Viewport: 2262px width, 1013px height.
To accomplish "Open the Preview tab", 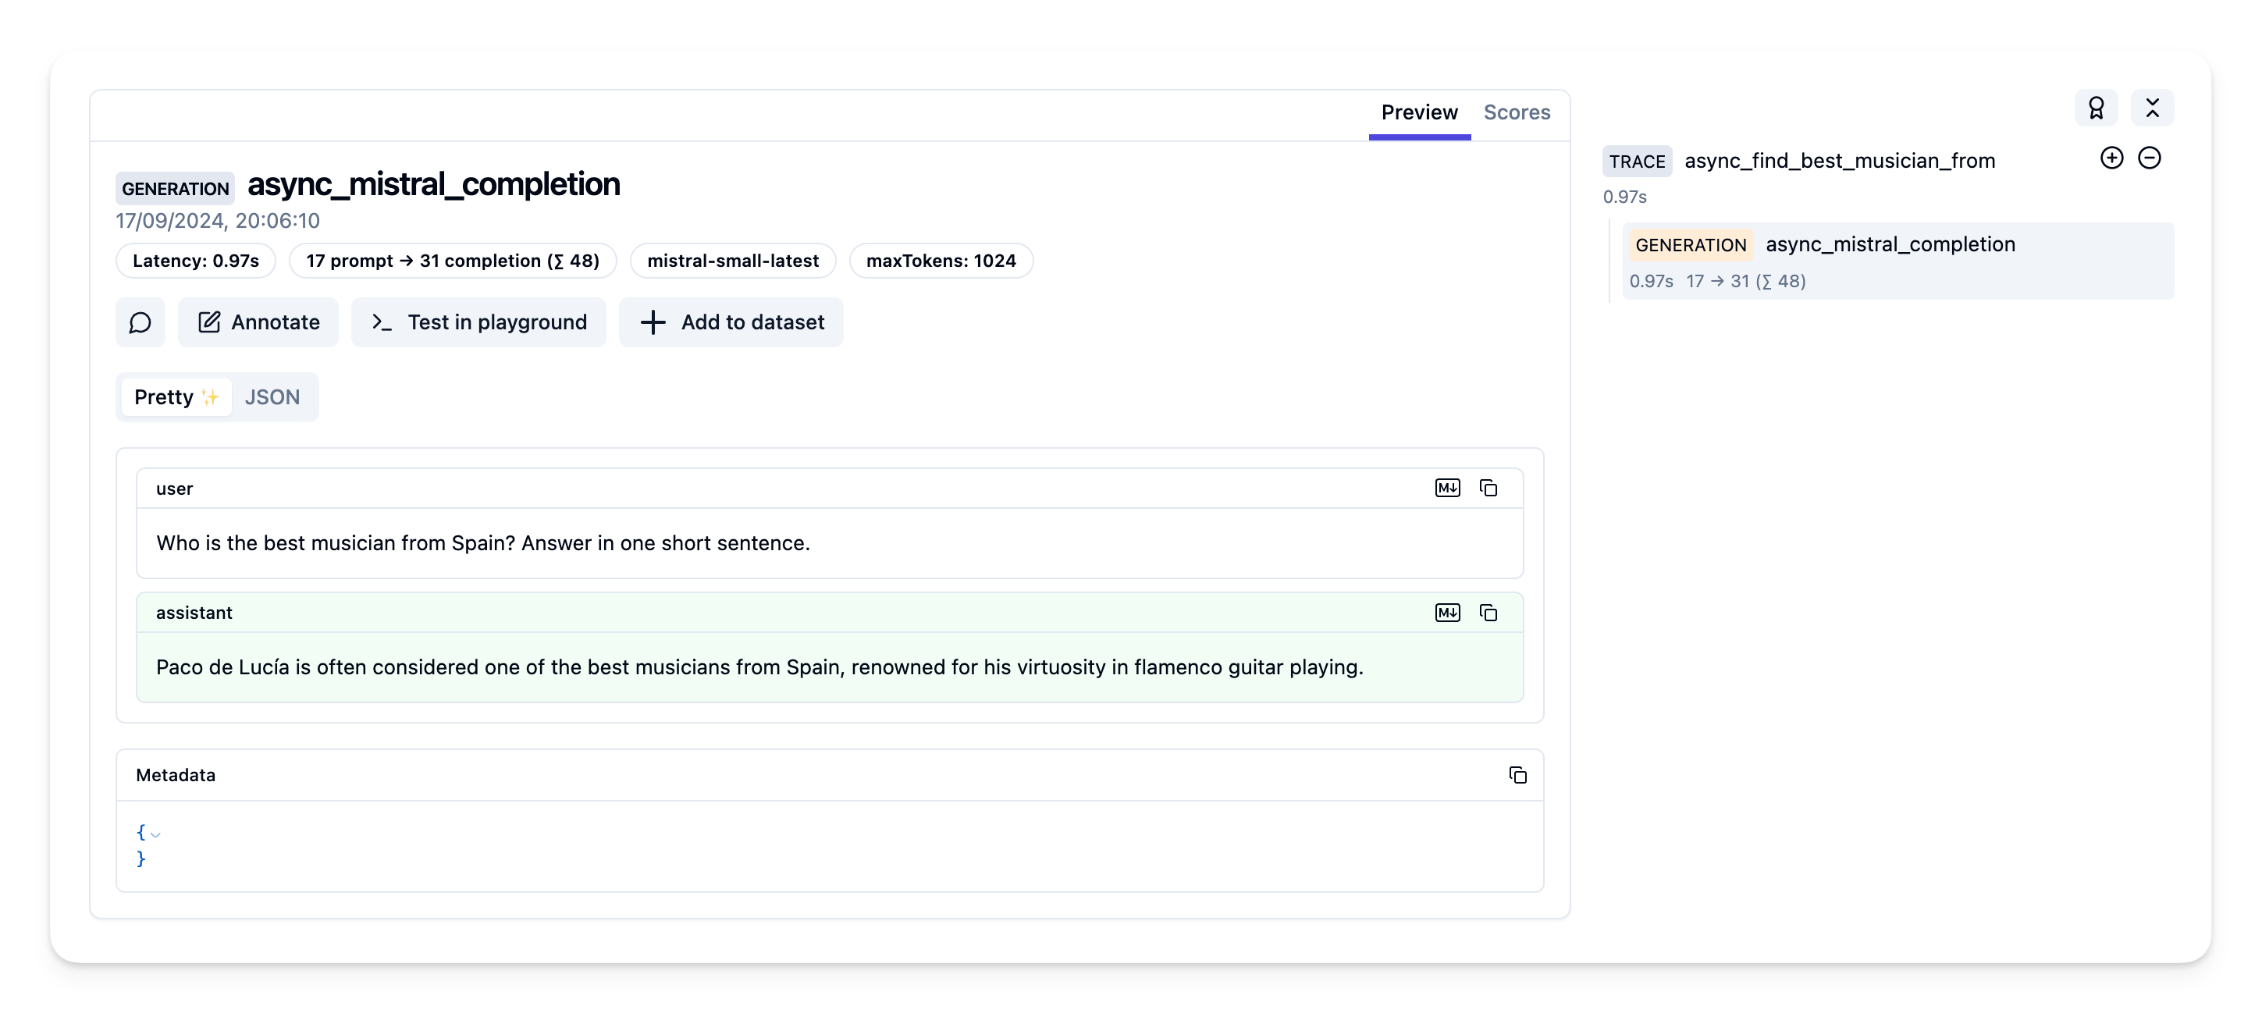I will 1419,112.
